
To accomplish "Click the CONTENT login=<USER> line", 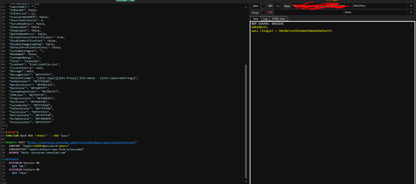I will pyautogui.click(x=39, y=146).
